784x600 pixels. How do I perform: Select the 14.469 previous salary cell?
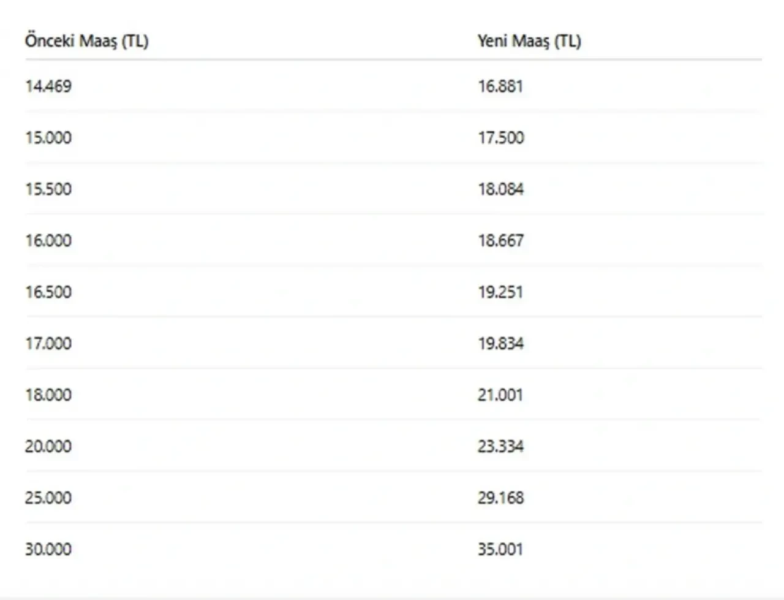pyautogui.click(x=48, y=86)
